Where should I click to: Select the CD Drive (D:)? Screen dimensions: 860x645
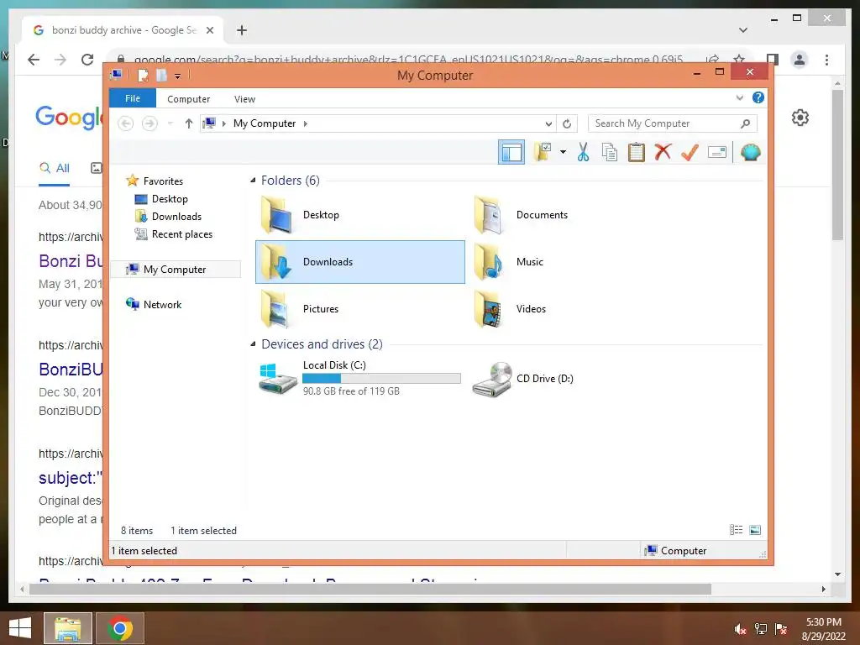pos(573,379)
